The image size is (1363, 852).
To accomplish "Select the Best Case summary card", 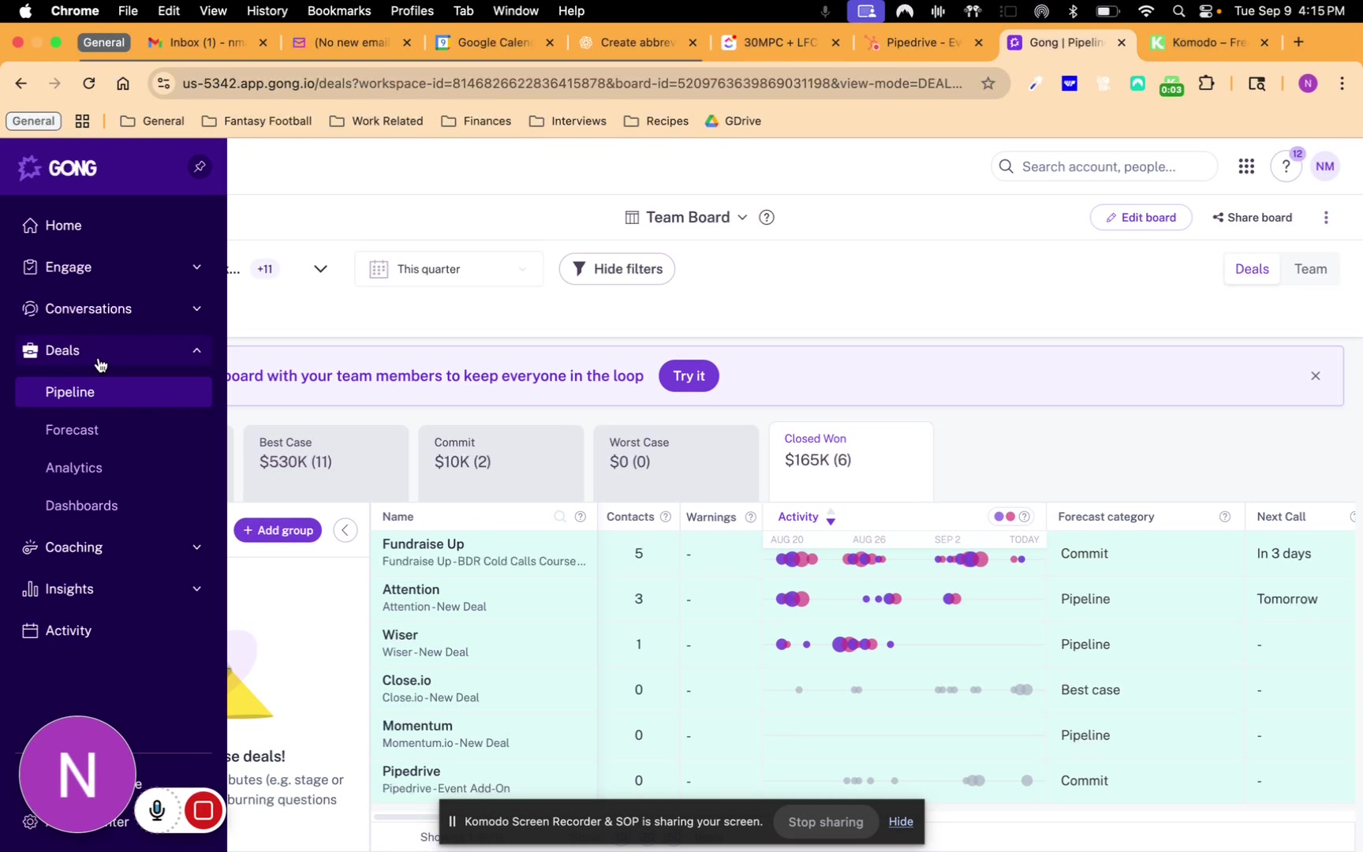I will point(326,464).
